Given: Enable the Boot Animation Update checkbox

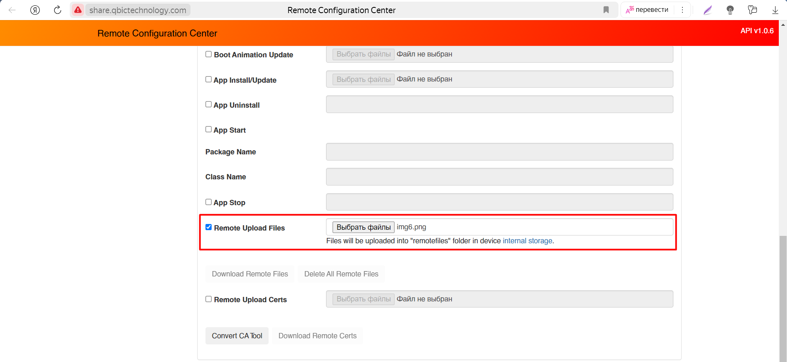Looking at the screenshot, I should click(209, 54).
